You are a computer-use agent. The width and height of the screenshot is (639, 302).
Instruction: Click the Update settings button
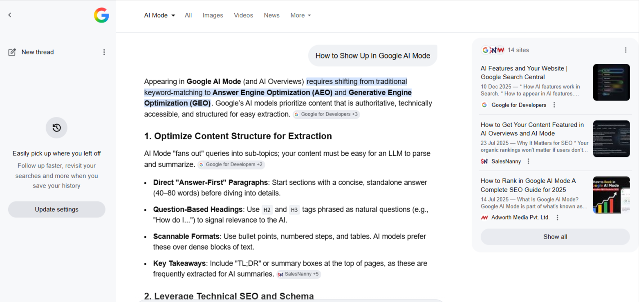coord(57,209)
